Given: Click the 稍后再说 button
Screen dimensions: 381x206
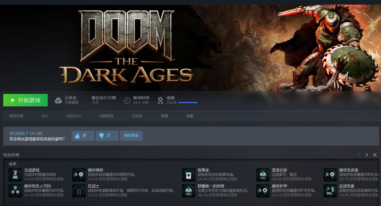Looking at the screenshot, I should (x=131, y=136).
